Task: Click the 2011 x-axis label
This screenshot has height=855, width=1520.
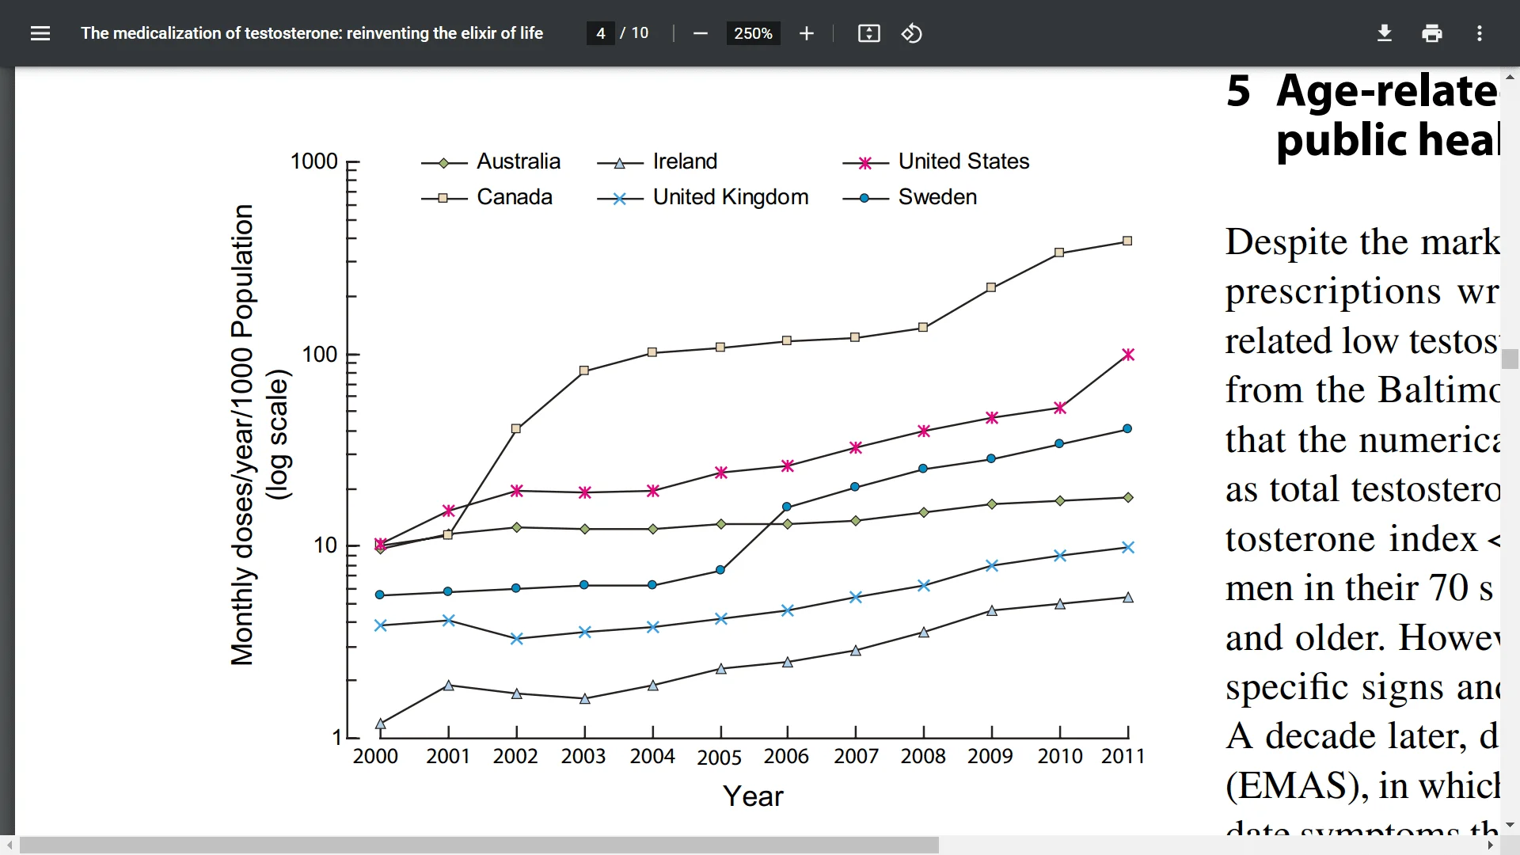Action: [x=1123, y=757]
